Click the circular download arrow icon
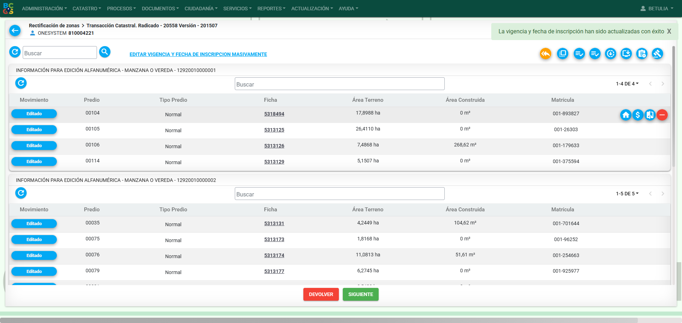682x323 pixels. (x=611, y=54)
